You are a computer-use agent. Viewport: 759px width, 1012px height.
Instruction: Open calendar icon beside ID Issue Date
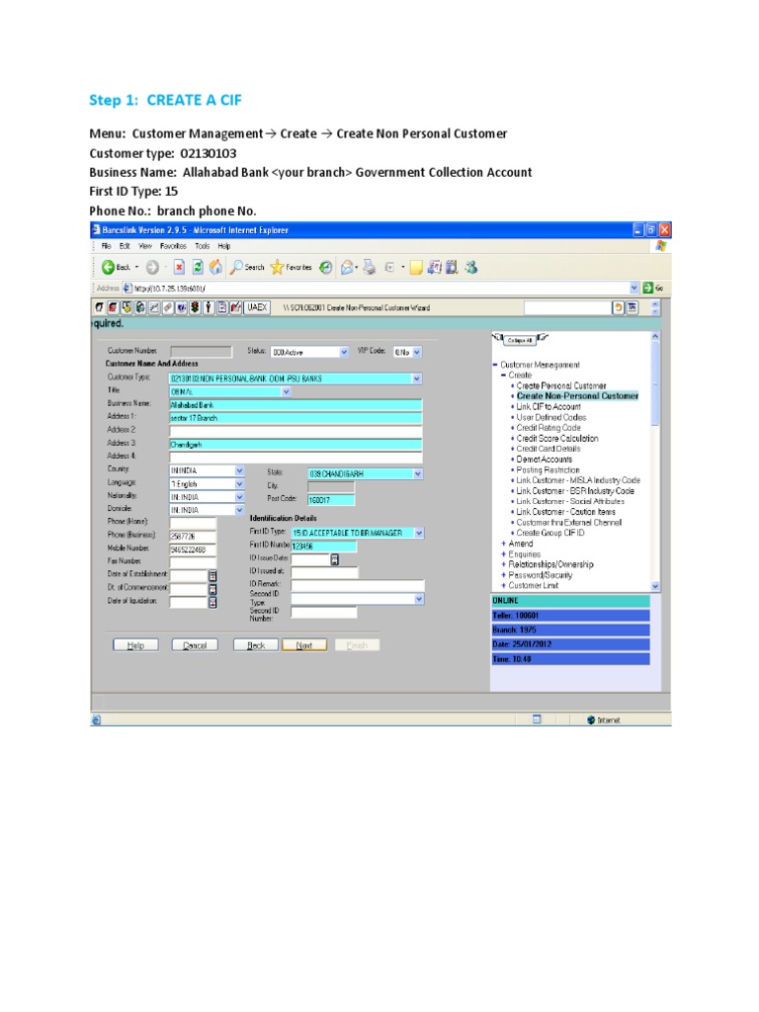(x=334, y=559)
